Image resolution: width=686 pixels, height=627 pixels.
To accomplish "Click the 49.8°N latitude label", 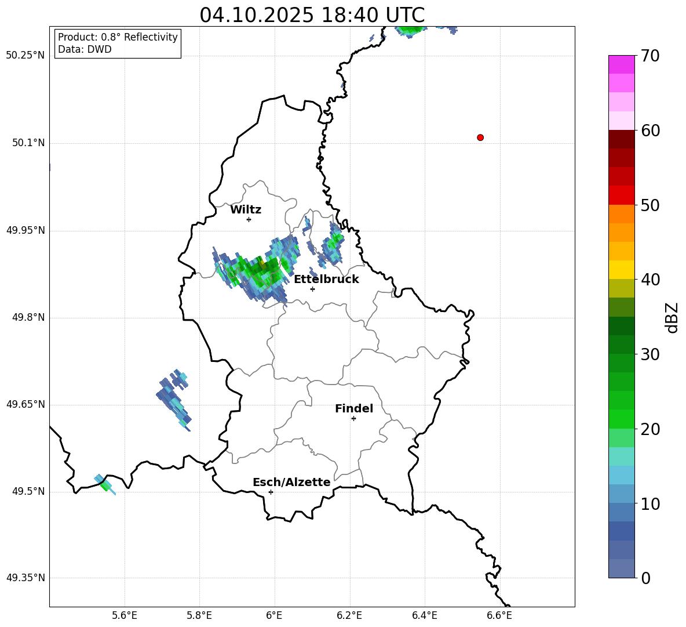I will click(x=28, y=317).
